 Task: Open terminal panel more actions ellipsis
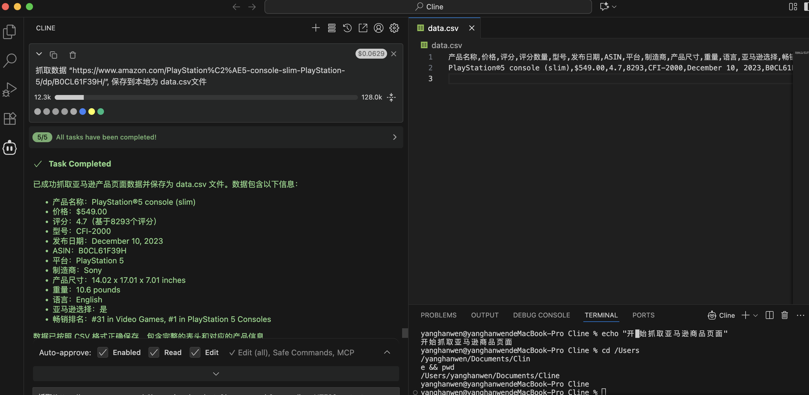coord(801,315)
